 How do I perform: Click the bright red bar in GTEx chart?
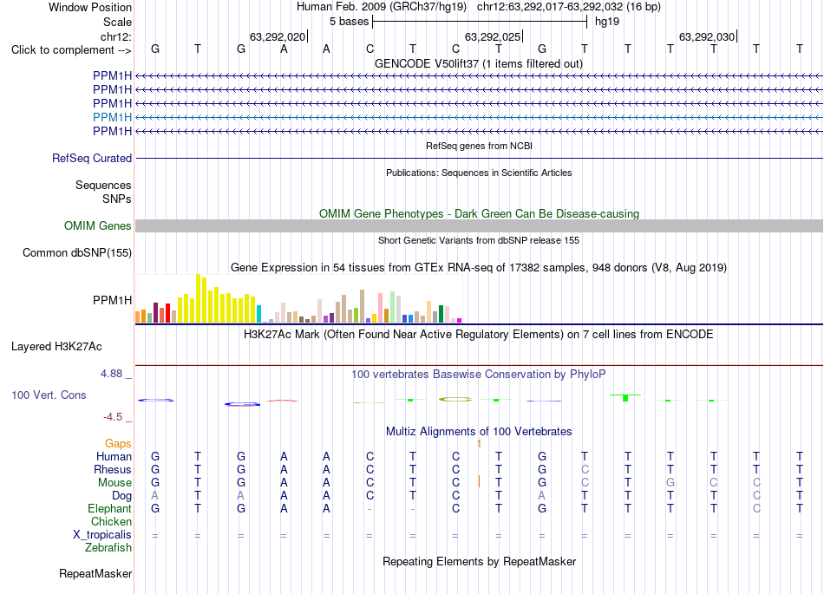[x=167, y=313]
